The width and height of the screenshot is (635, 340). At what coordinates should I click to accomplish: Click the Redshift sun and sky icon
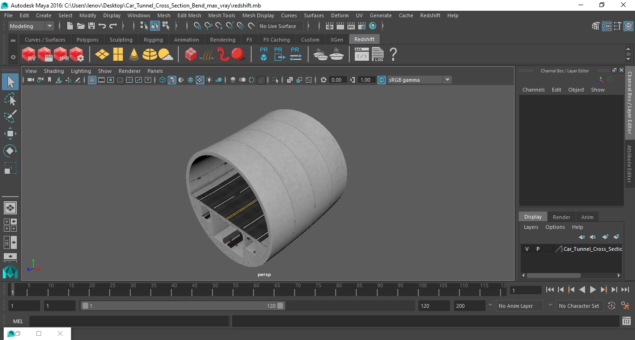pos(165,55)
